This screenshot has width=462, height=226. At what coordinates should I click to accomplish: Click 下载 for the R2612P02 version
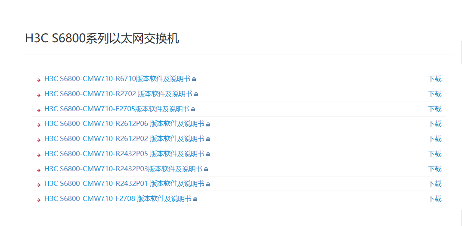(434, 139)
